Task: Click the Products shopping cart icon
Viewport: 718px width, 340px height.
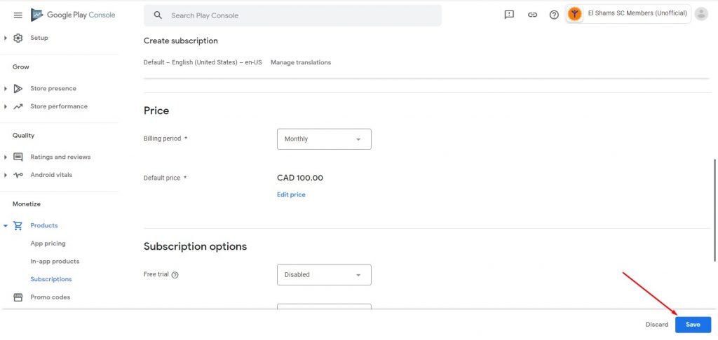Action: [x=18, y=225]
